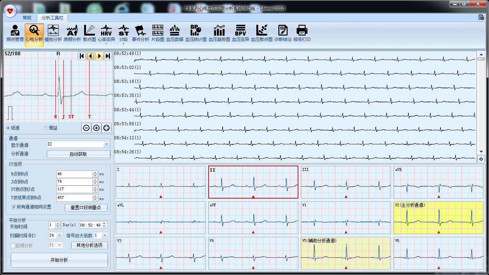Select the 增益 gain radio button
489x275 pixels.
pos(46,128)
